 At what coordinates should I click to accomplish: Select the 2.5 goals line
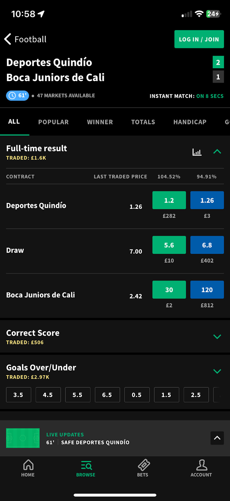[x=196, y=395]
